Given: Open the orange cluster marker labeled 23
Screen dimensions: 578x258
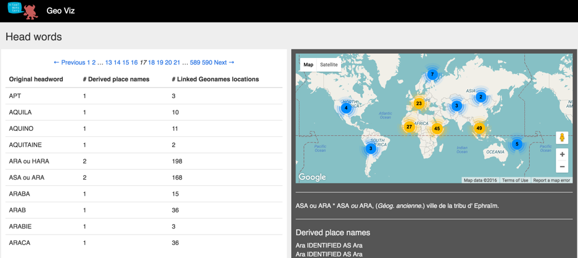Looking at the screenshot, I should tap(419, 103).
